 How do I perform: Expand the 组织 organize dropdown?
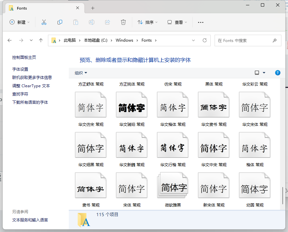pos(81,73)
